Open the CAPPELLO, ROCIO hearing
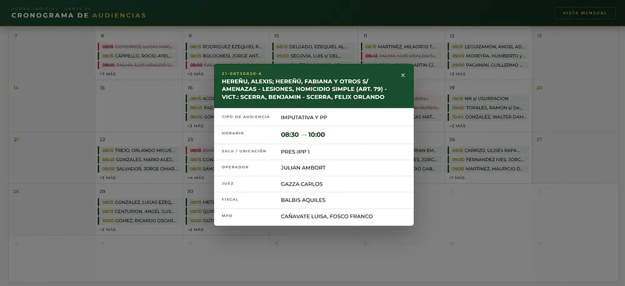Image resolution: width=625 pixels, height=286 pixels. pyautogui.click(x=138, y=56)
